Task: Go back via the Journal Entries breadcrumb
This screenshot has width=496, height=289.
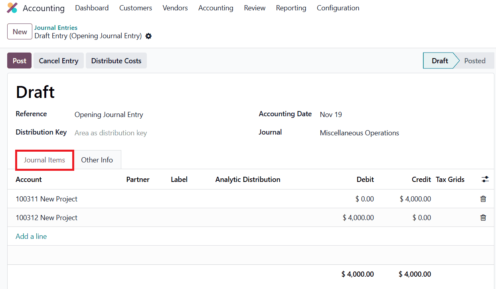Action: tap(55, 27)
